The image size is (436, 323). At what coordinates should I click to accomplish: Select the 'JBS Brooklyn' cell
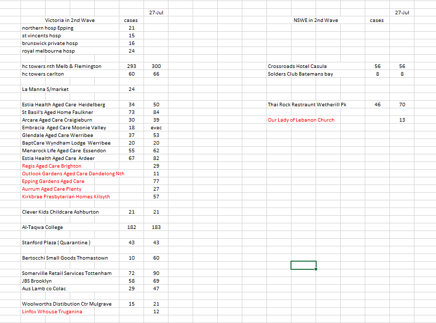click(37, 281)
